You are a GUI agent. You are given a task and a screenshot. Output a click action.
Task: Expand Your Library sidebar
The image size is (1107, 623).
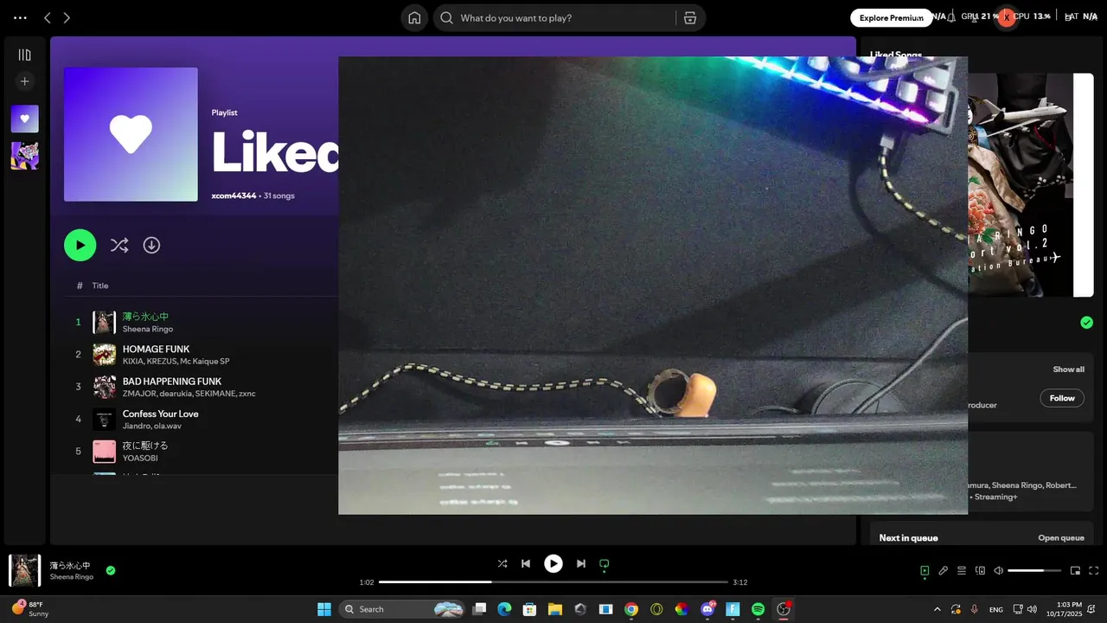pyautogui.click(x=24, y=55)
